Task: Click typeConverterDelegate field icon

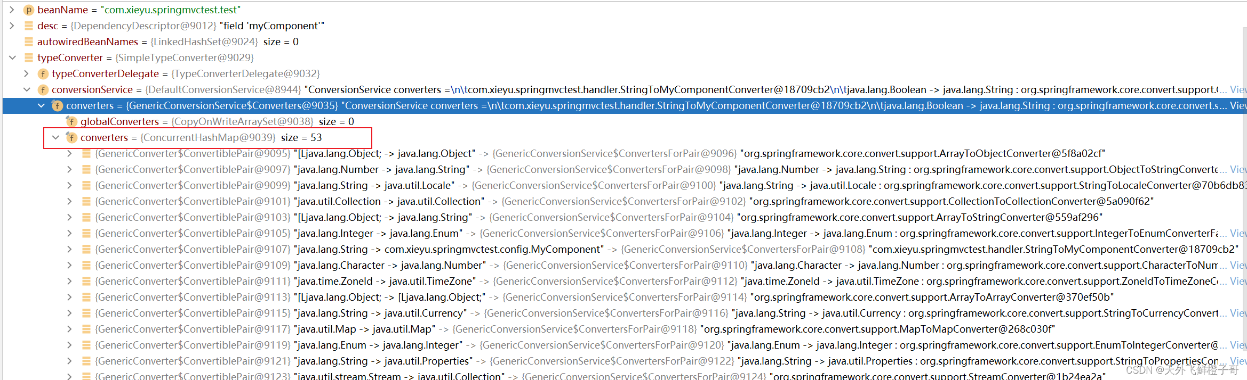Action: [43, 73]
